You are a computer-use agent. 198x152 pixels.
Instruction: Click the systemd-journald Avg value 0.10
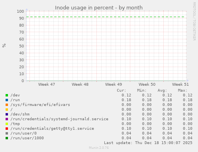(167, 119)
